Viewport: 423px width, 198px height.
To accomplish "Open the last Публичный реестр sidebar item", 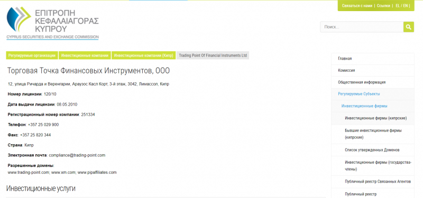I will [373, 194].
